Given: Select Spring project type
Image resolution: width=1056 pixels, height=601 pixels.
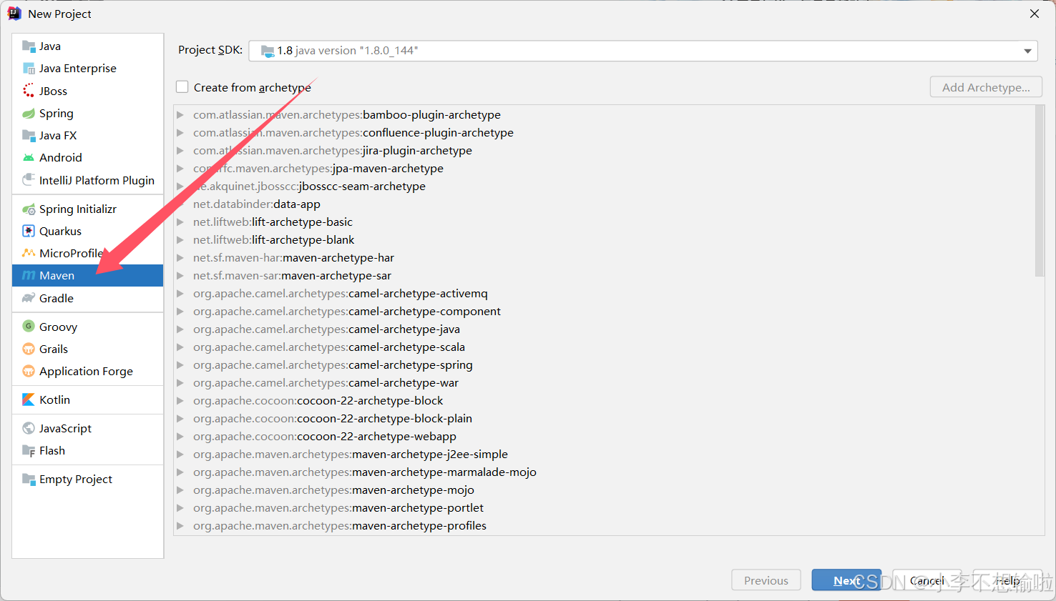Looking at the screenshot, I should click(x=88, y=113).
